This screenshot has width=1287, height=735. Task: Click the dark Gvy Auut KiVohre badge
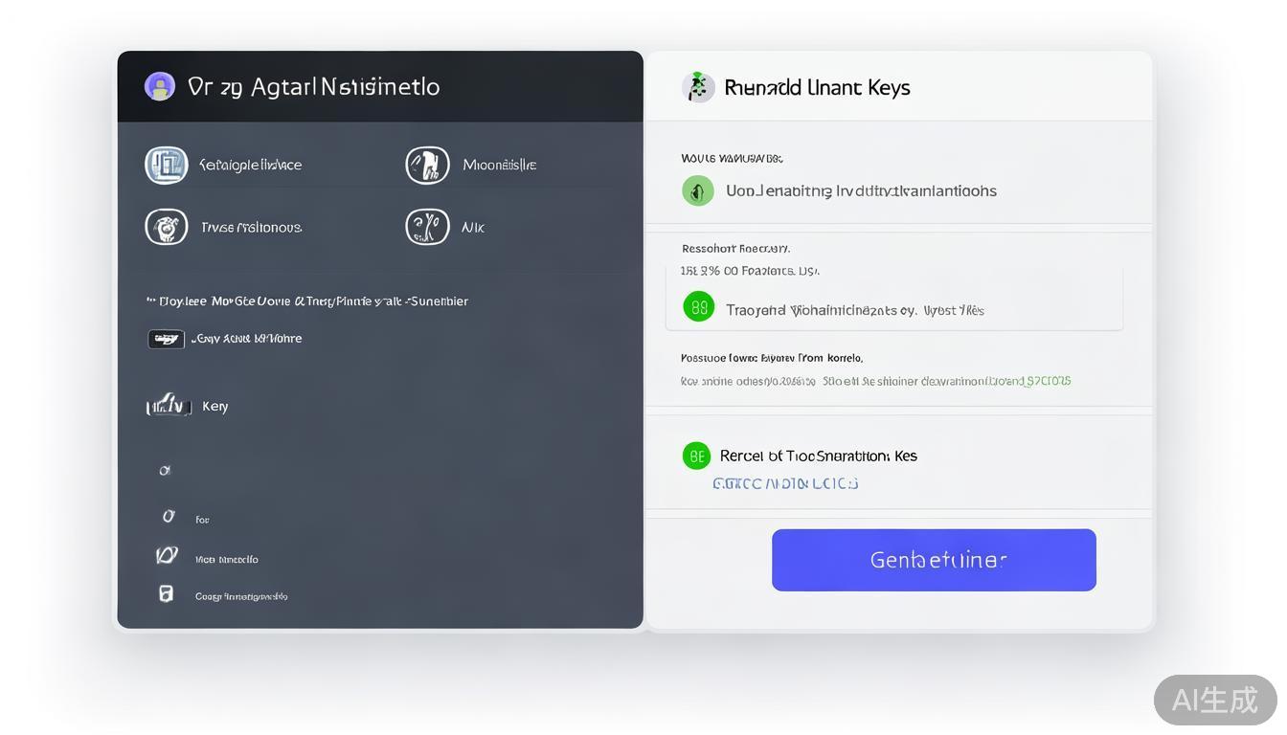coord(167,339)
